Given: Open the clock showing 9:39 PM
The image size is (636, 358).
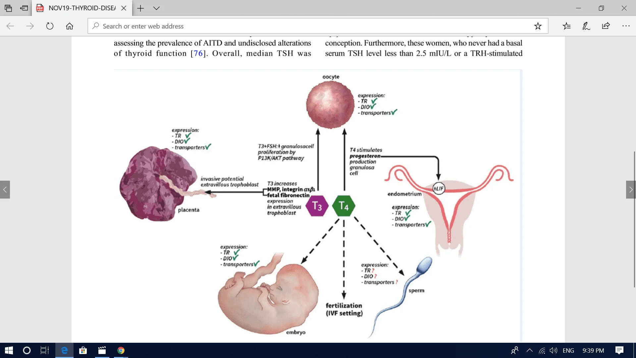Looking at the screenshot, I should click(x=593, y=350).
